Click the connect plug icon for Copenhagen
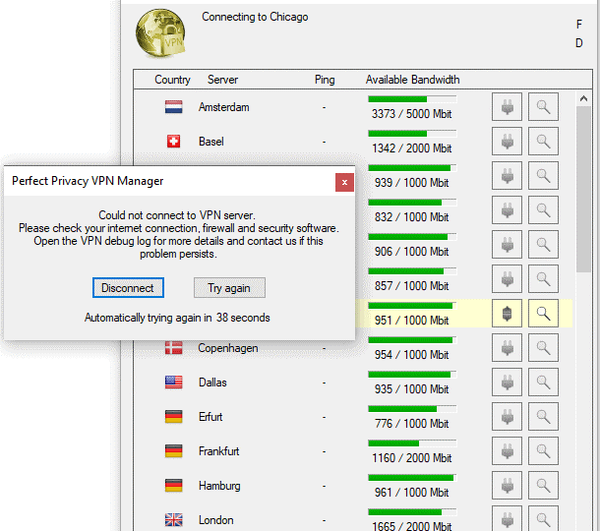The width and height of the screenshot is (600, 531). tap(507, 348)
